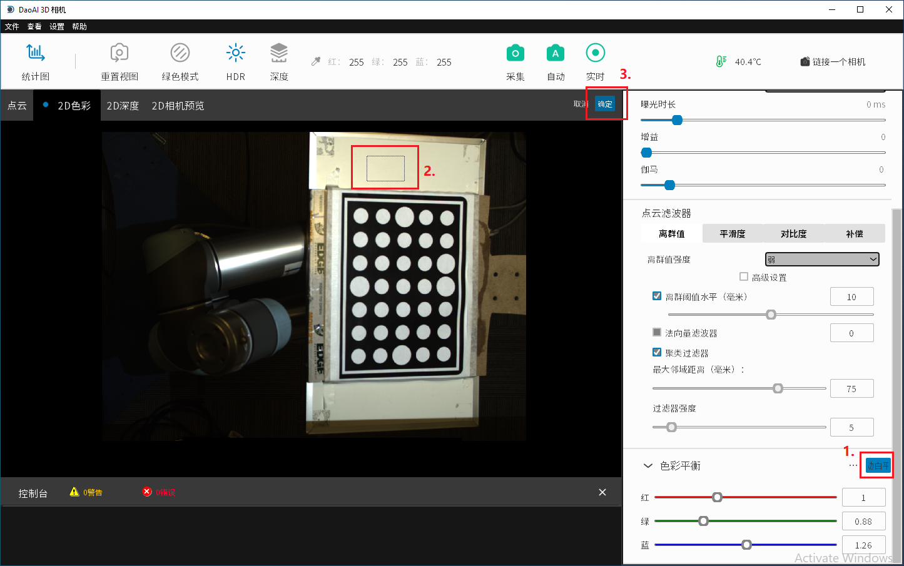Open the 帮助 menu
The width and height of the screenshot is (904, 566).
[x=79, y=26]
